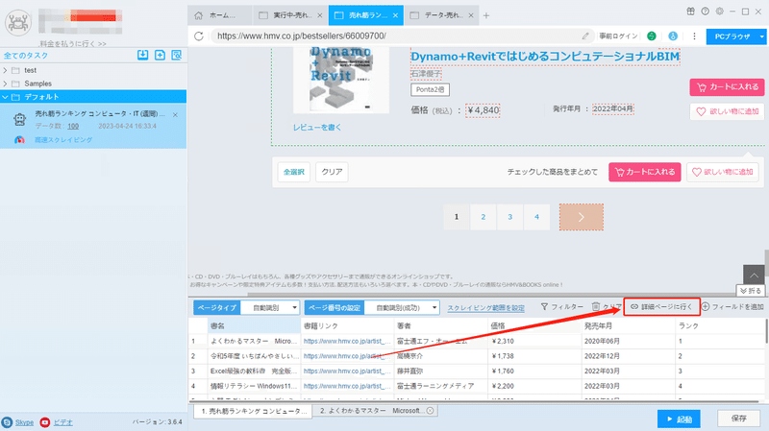Image resolution: width=769 pixels, height=431 pixels.
Task: Open help with the question mark icon
Action: [x=705, y=12]
